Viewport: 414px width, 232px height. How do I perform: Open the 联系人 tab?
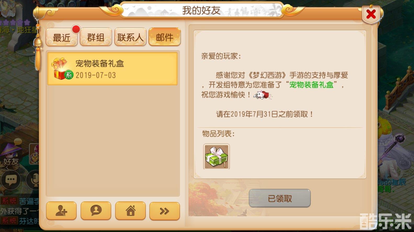(x=130, y=37)
